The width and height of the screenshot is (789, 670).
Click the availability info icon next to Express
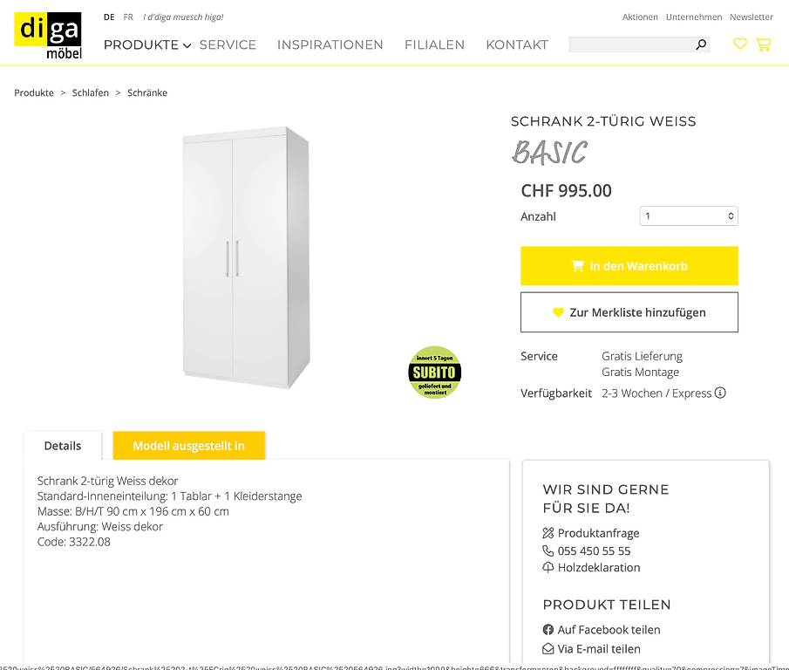(720, 393)
